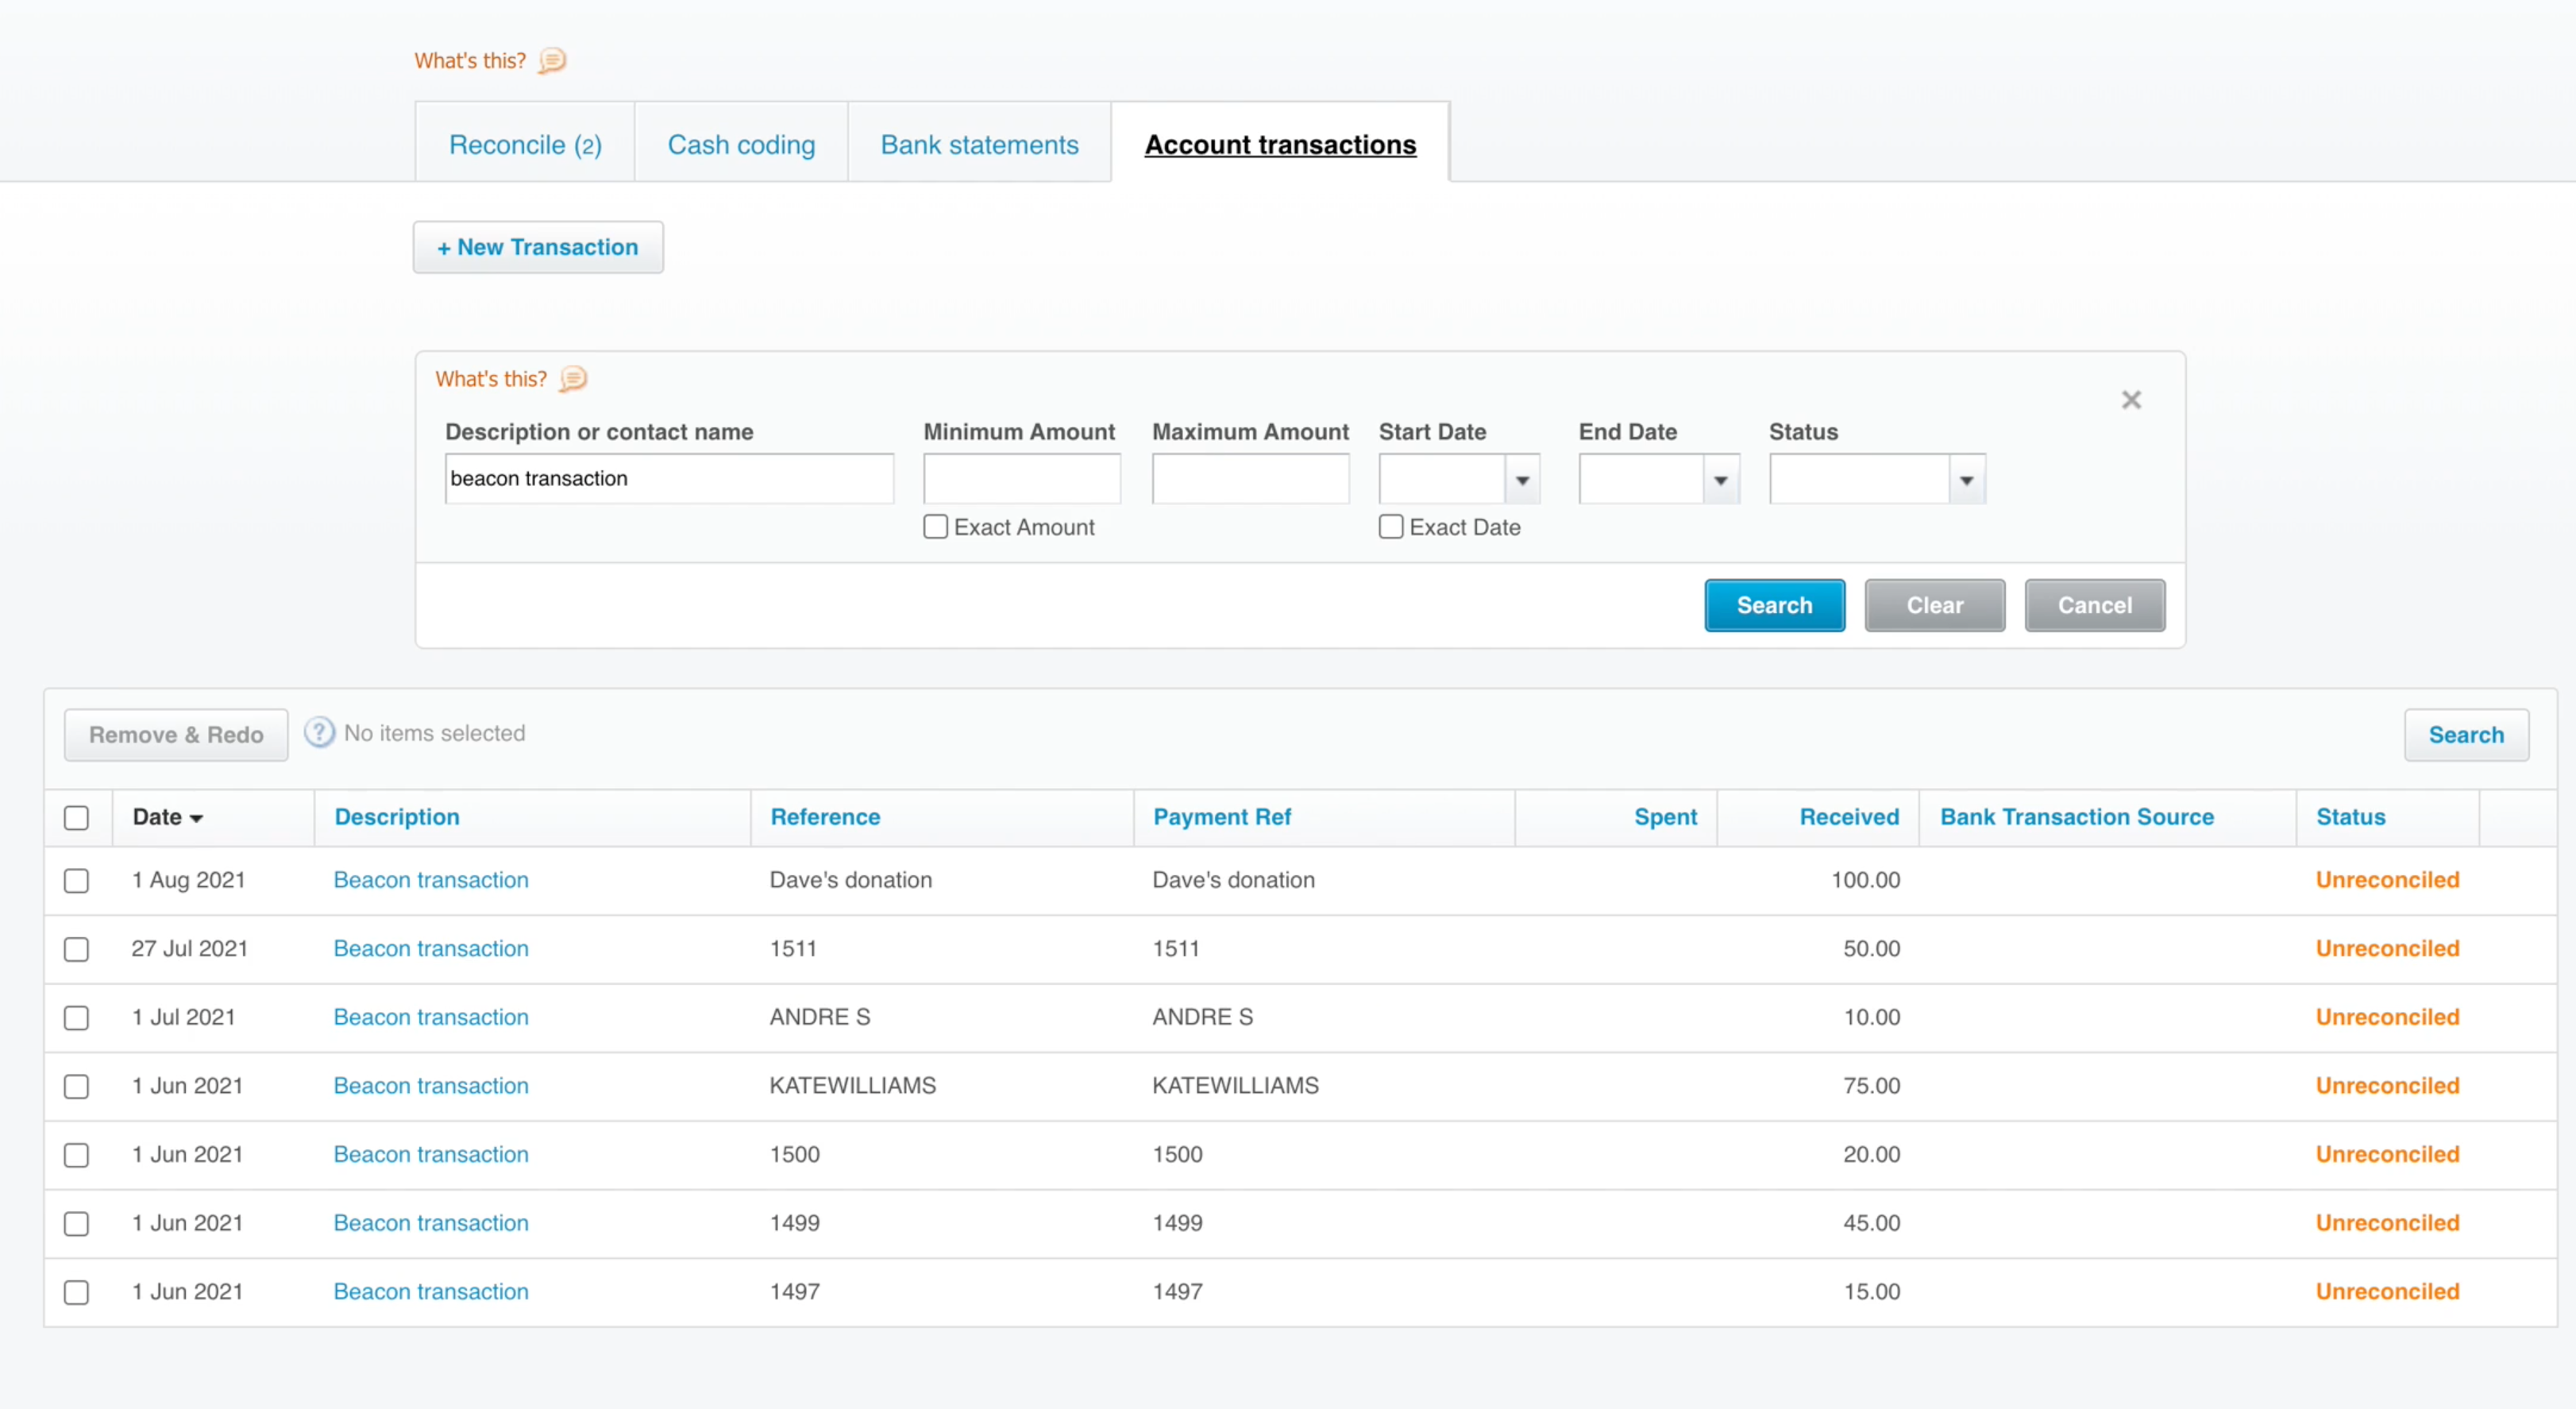Image resolution: width=2576 pixels, height=1409 pixels.
Task: Click the Date column sort icon
Action: [199, 819]
